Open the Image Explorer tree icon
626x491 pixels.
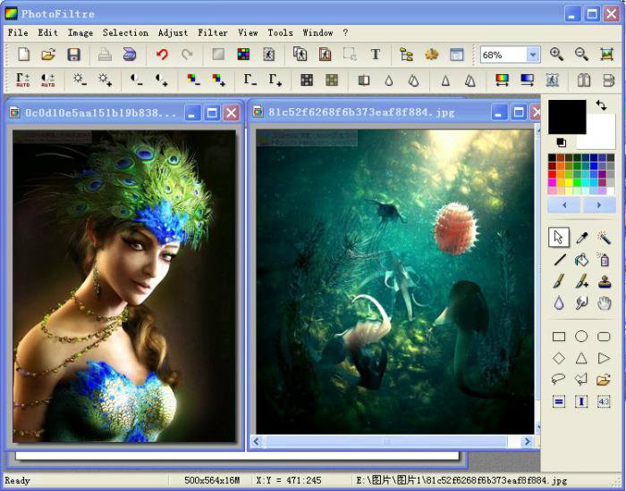coord(406,54)
